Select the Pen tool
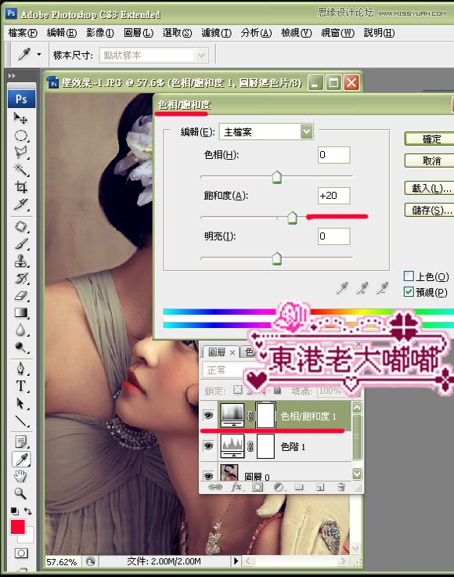This screenshot has width=454, height=577. pyautogui.click(x=20, y=368)
